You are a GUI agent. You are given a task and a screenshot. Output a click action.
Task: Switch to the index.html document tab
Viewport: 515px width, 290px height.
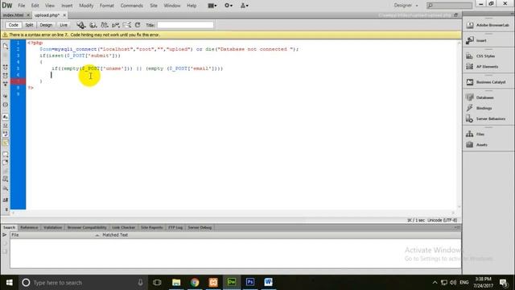pos(13,15)
